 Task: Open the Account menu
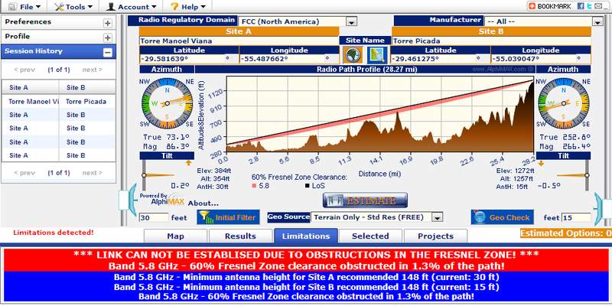(132, 7)
